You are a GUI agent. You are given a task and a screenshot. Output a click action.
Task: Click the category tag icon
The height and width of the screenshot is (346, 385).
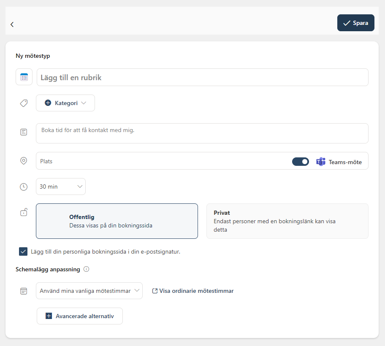tap(24, 103)
